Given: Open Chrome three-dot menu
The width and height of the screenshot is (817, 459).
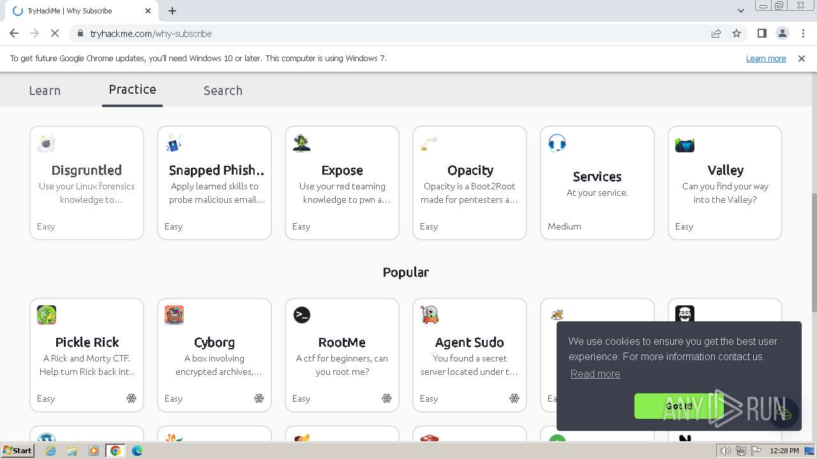Looking at the screenshot, I should coord(803,33).
